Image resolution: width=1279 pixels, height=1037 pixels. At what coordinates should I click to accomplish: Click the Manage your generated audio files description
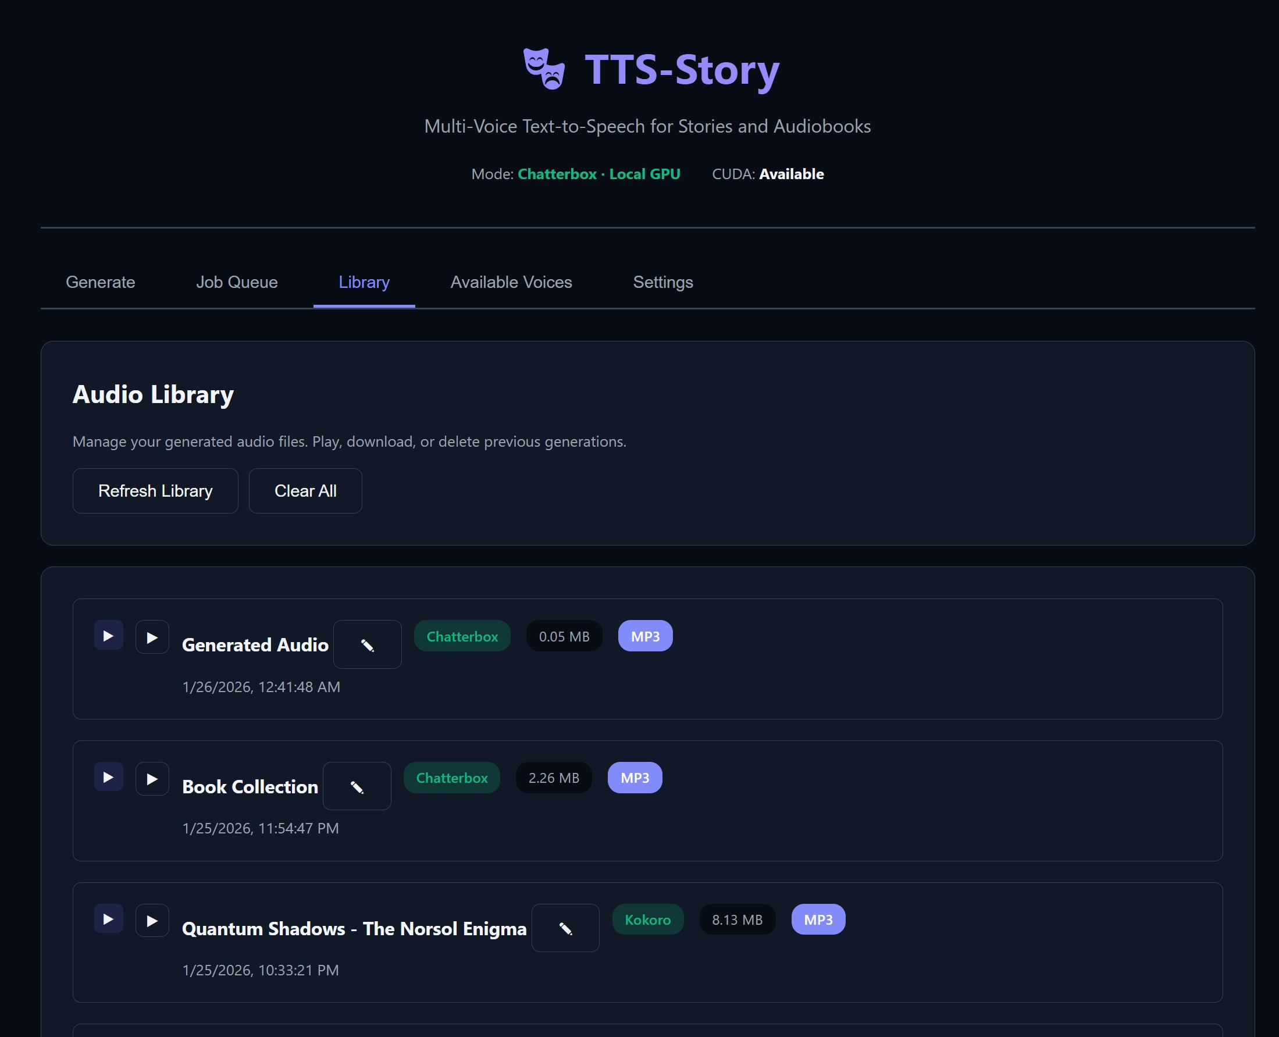350,441
